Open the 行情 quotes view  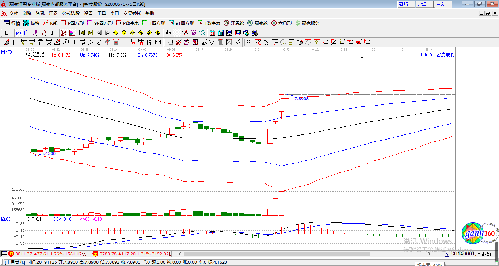pos(12,23)
